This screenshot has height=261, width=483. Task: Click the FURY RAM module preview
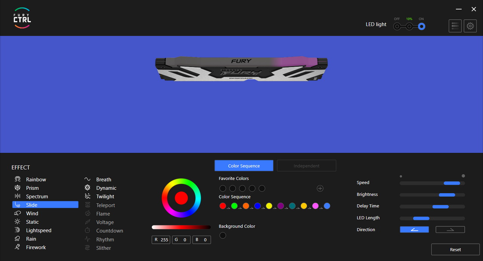pyautogui.click(x=241, y=69)
